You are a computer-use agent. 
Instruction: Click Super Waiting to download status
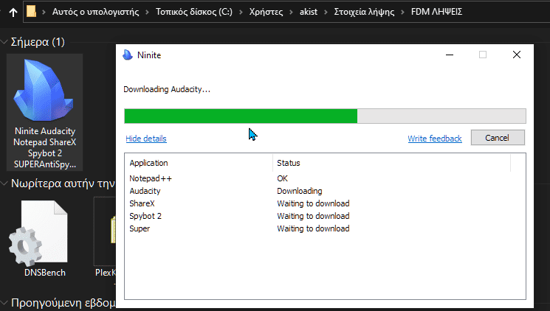(x=313, y=228)
